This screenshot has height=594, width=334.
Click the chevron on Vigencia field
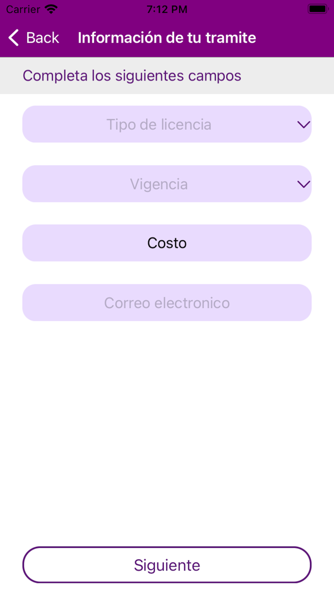click(303, 184)
